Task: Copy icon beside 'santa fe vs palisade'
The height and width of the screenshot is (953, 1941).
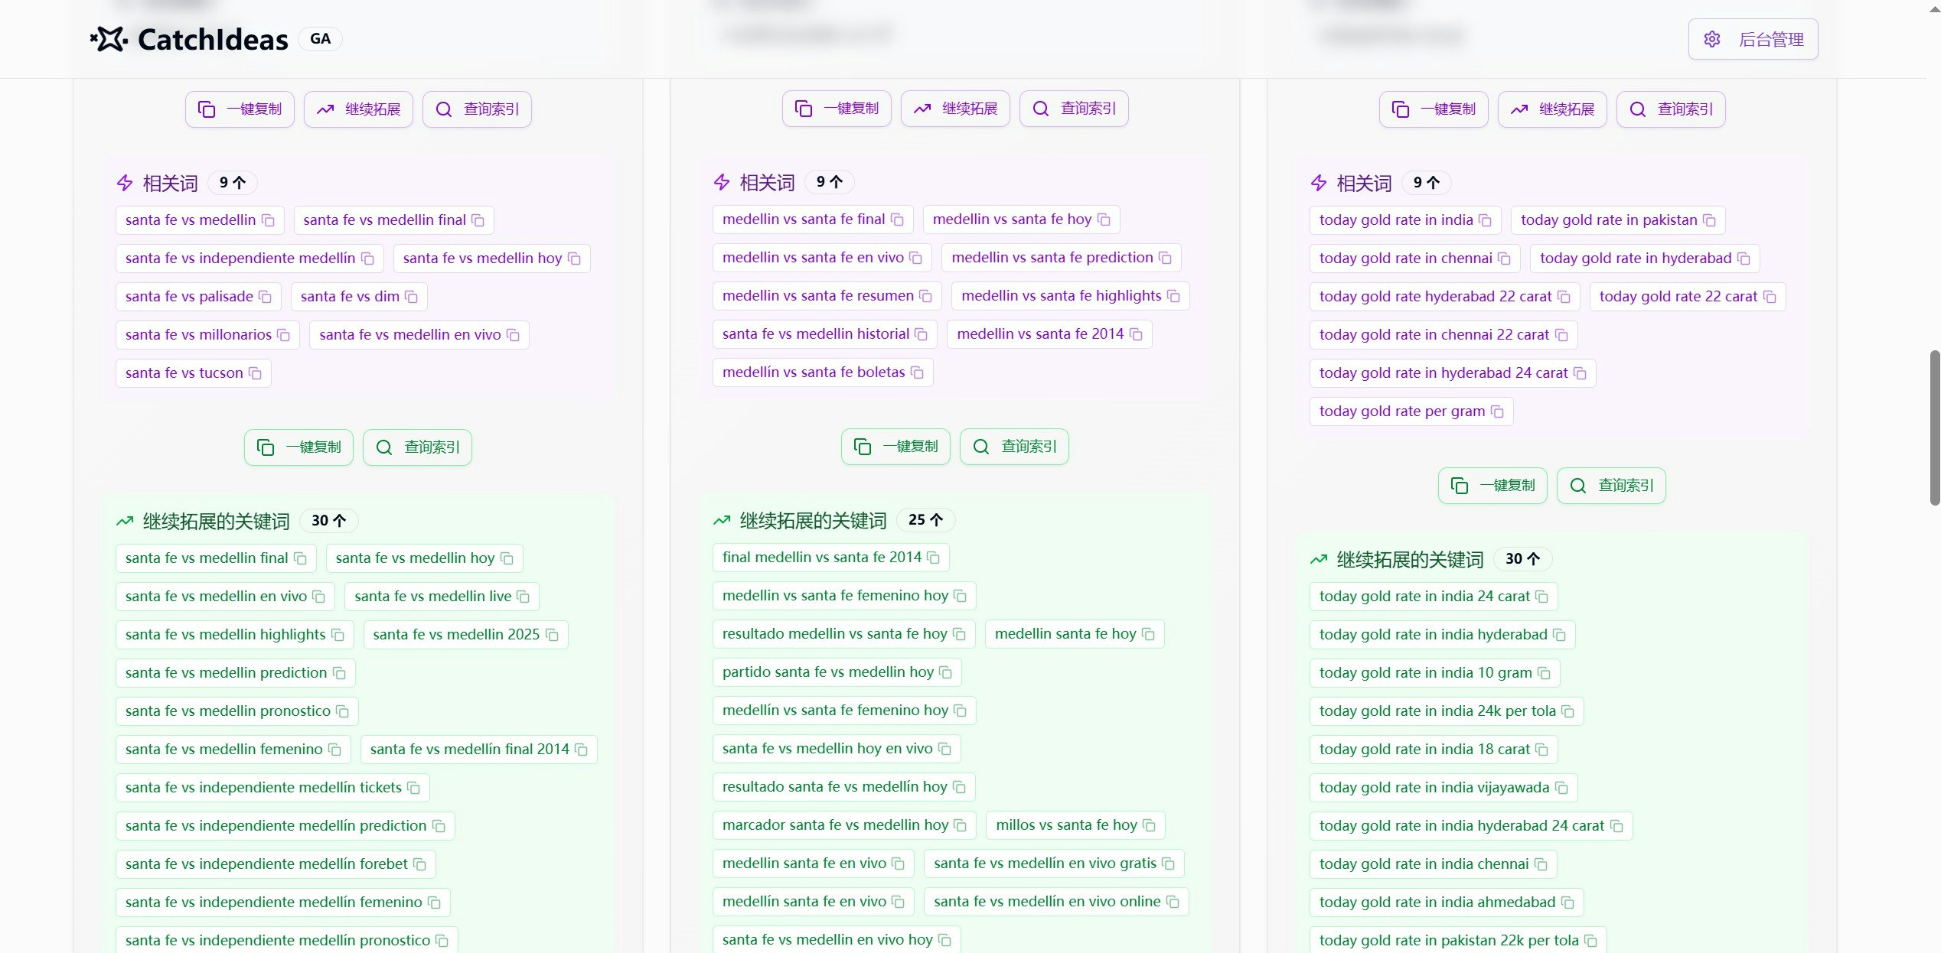Action: [x=265, y=297]
